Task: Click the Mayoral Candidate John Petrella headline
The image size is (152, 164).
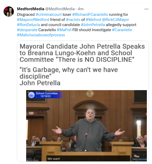Action: [x=82, y=53]
